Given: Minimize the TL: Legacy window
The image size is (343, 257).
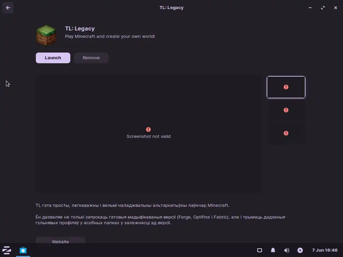Looking at the screenshot, I should pos(310,8).
